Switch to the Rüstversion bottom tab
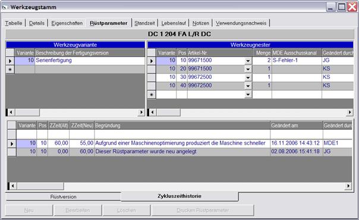Screen dimensions: 359x220 [x=63, y=197]
